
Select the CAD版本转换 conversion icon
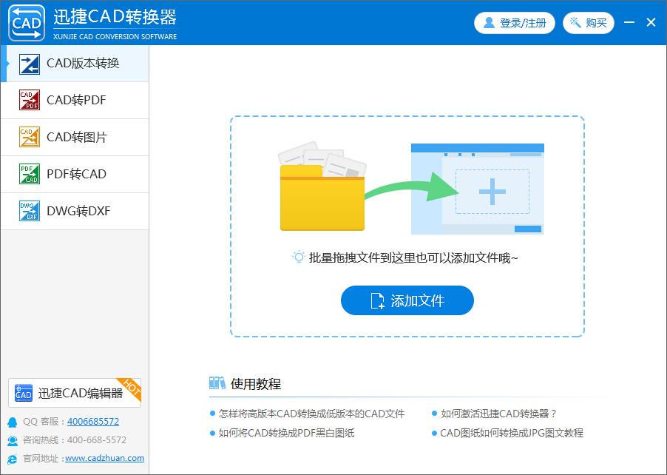pos(28,64)
